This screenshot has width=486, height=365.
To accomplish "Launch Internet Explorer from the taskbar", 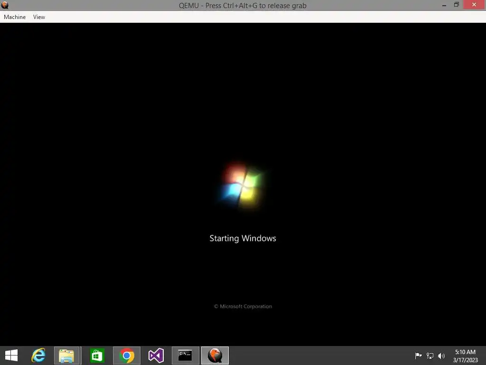I will pos(38,355).
